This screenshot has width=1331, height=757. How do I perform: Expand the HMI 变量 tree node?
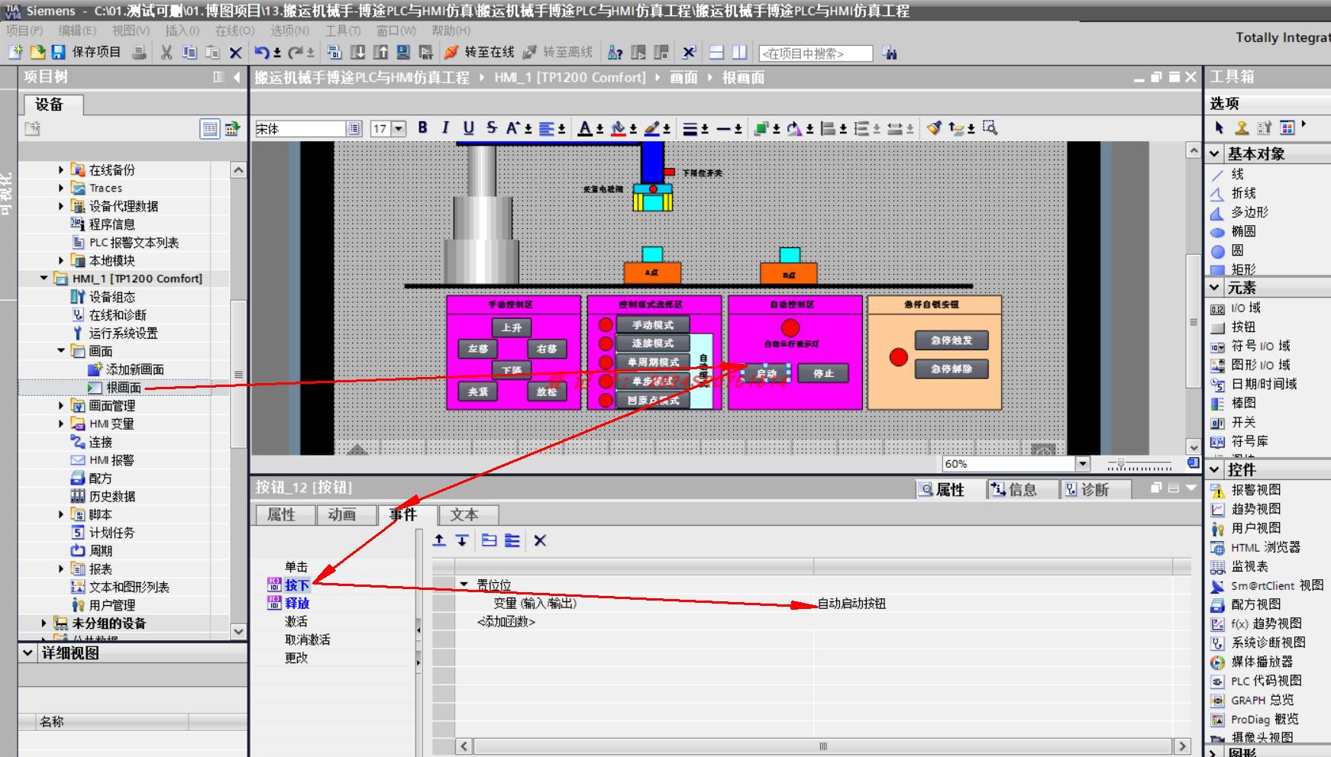tap(61, 424)
